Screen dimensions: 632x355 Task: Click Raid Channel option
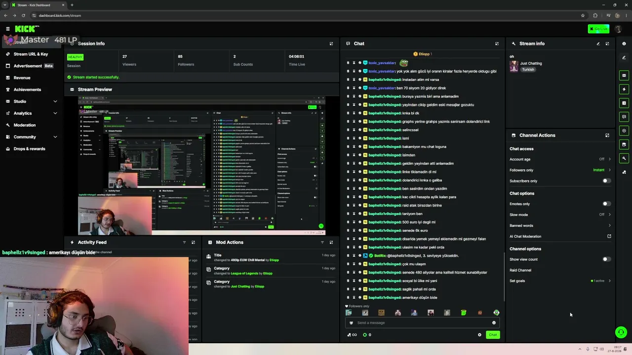coord(520,270)
